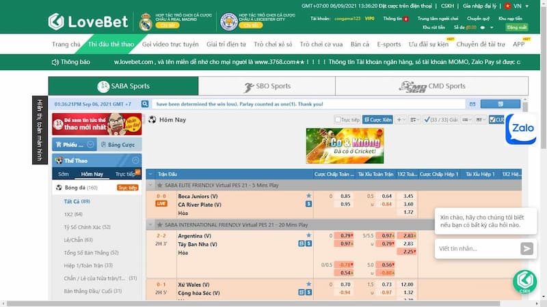Click the Bóng đá soccer ball icon
This screenshot has height=307, width=547.
[x=59, y=188]
